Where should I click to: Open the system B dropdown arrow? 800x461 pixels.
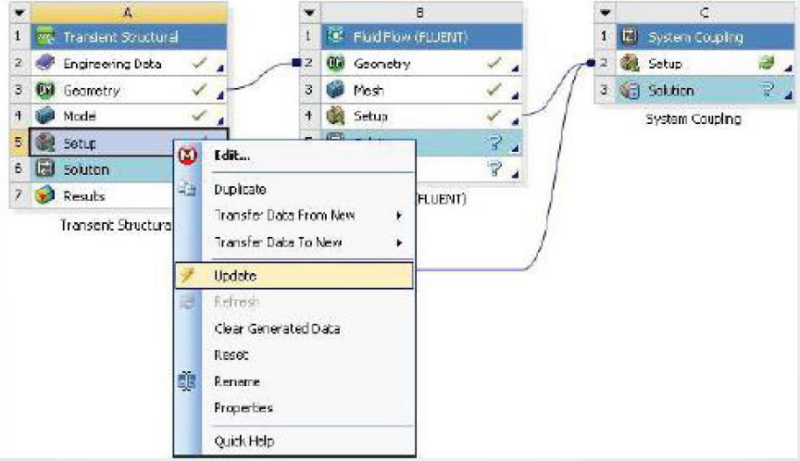point(309,12)
